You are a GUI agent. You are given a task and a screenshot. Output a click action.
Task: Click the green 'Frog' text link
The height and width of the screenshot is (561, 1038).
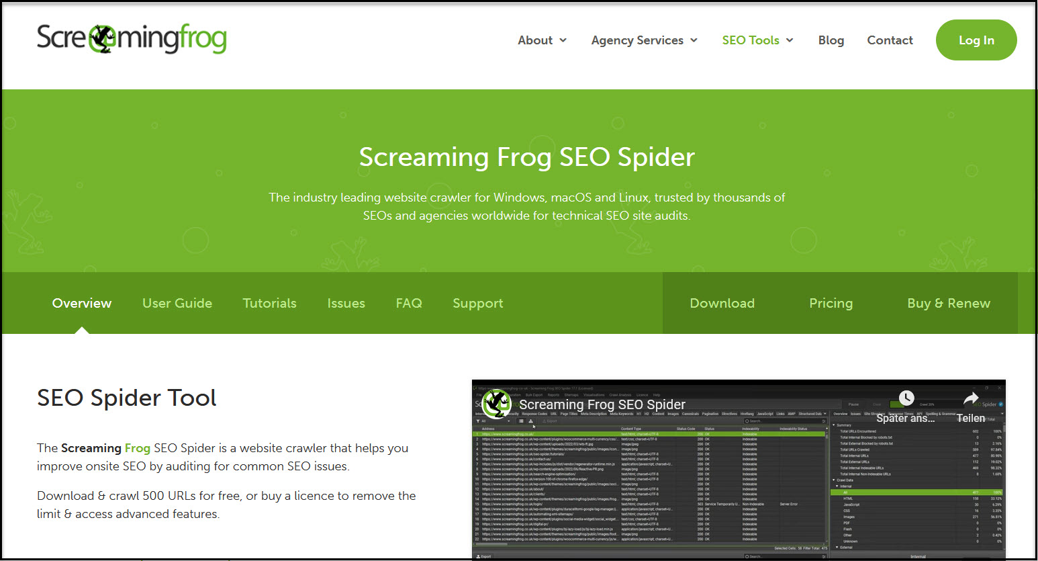click(x=137, y=448)
